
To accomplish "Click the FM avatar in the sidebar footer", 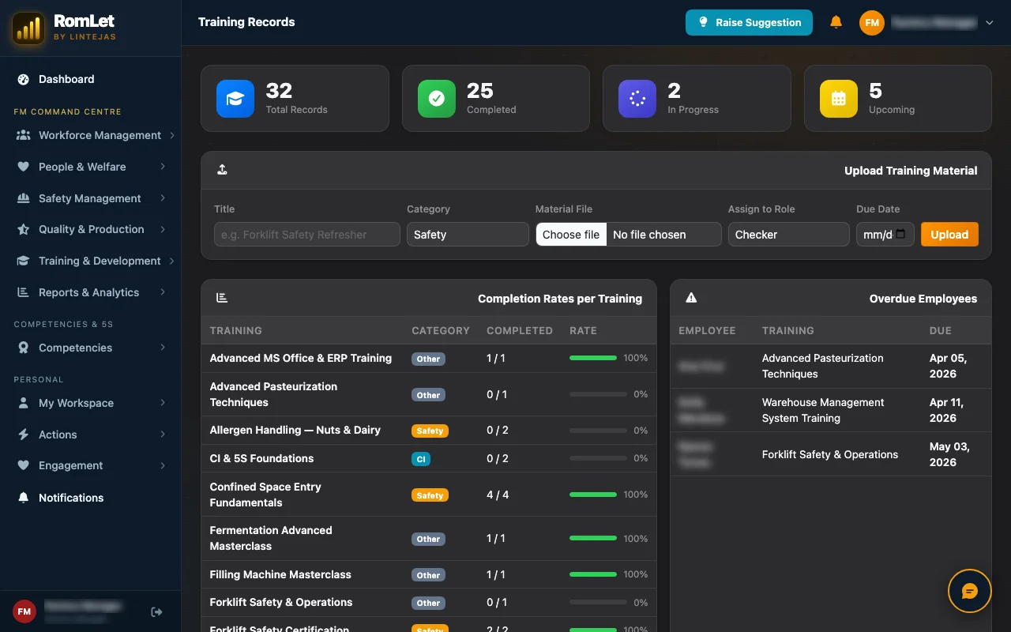I will point(24,611).
